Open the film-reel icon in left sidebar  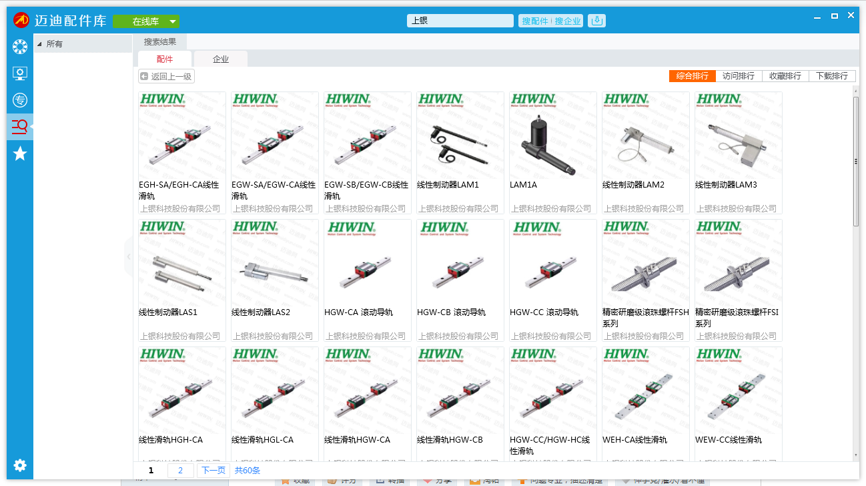[20, 47]
